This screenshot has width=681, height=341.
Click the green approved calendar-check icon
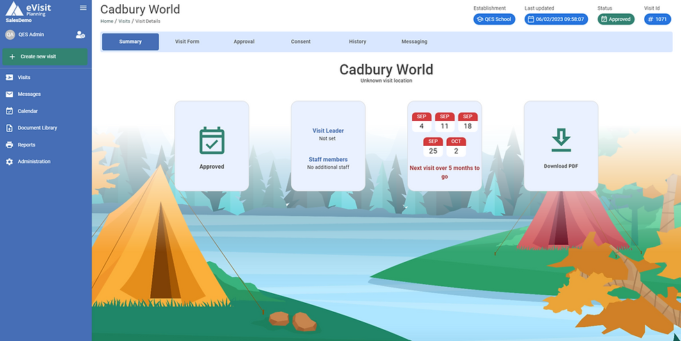click(212, 140)
